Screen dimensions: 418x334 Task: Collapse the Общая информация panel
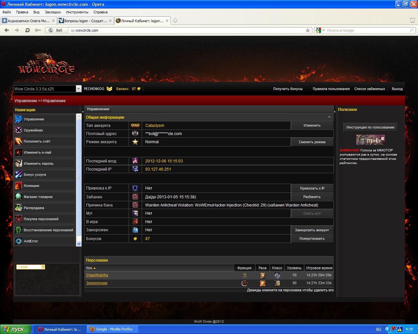point(330,117)
